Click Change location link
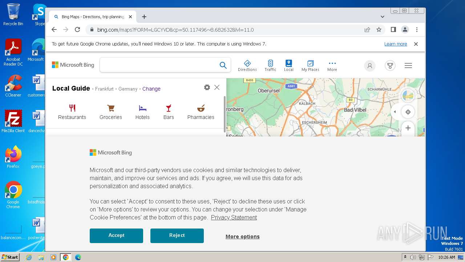 pyautogui.click(x=151, y=89)
